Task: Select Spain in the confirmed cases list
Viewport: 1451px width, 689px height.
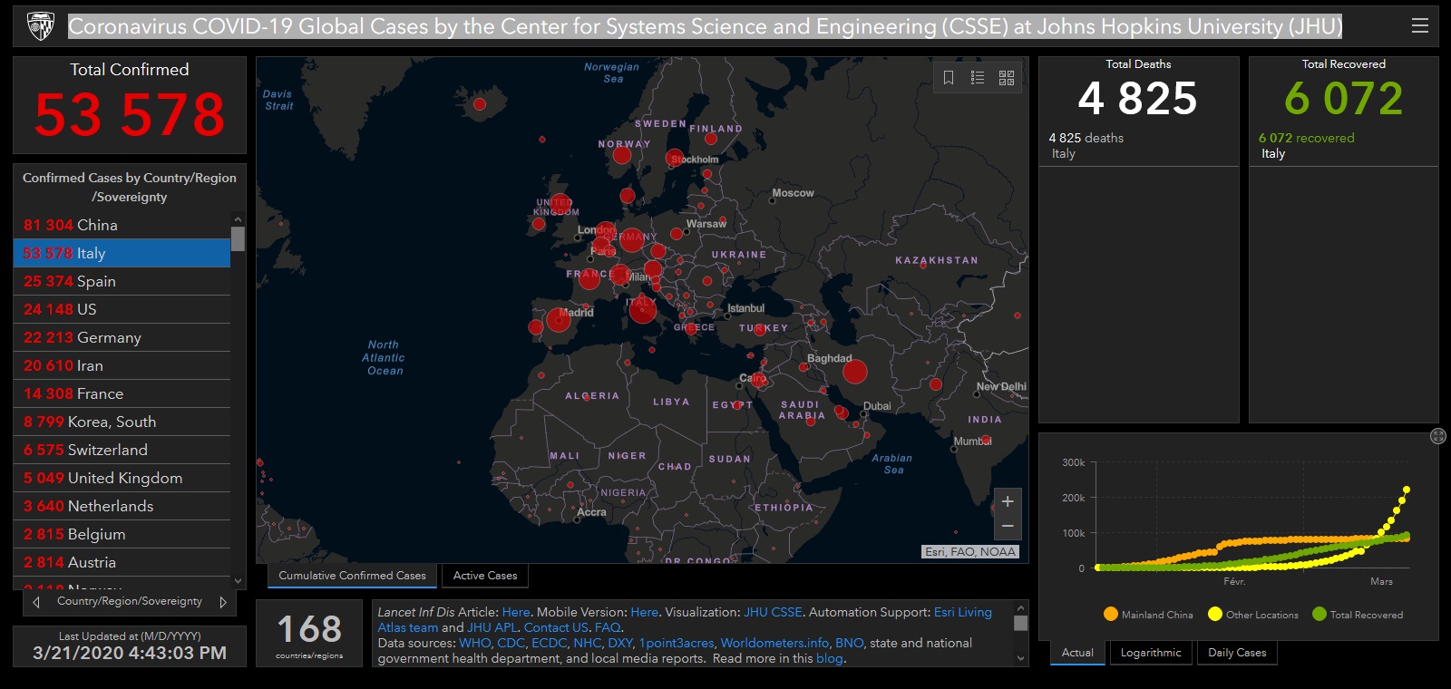Action: tap(122, 281)
